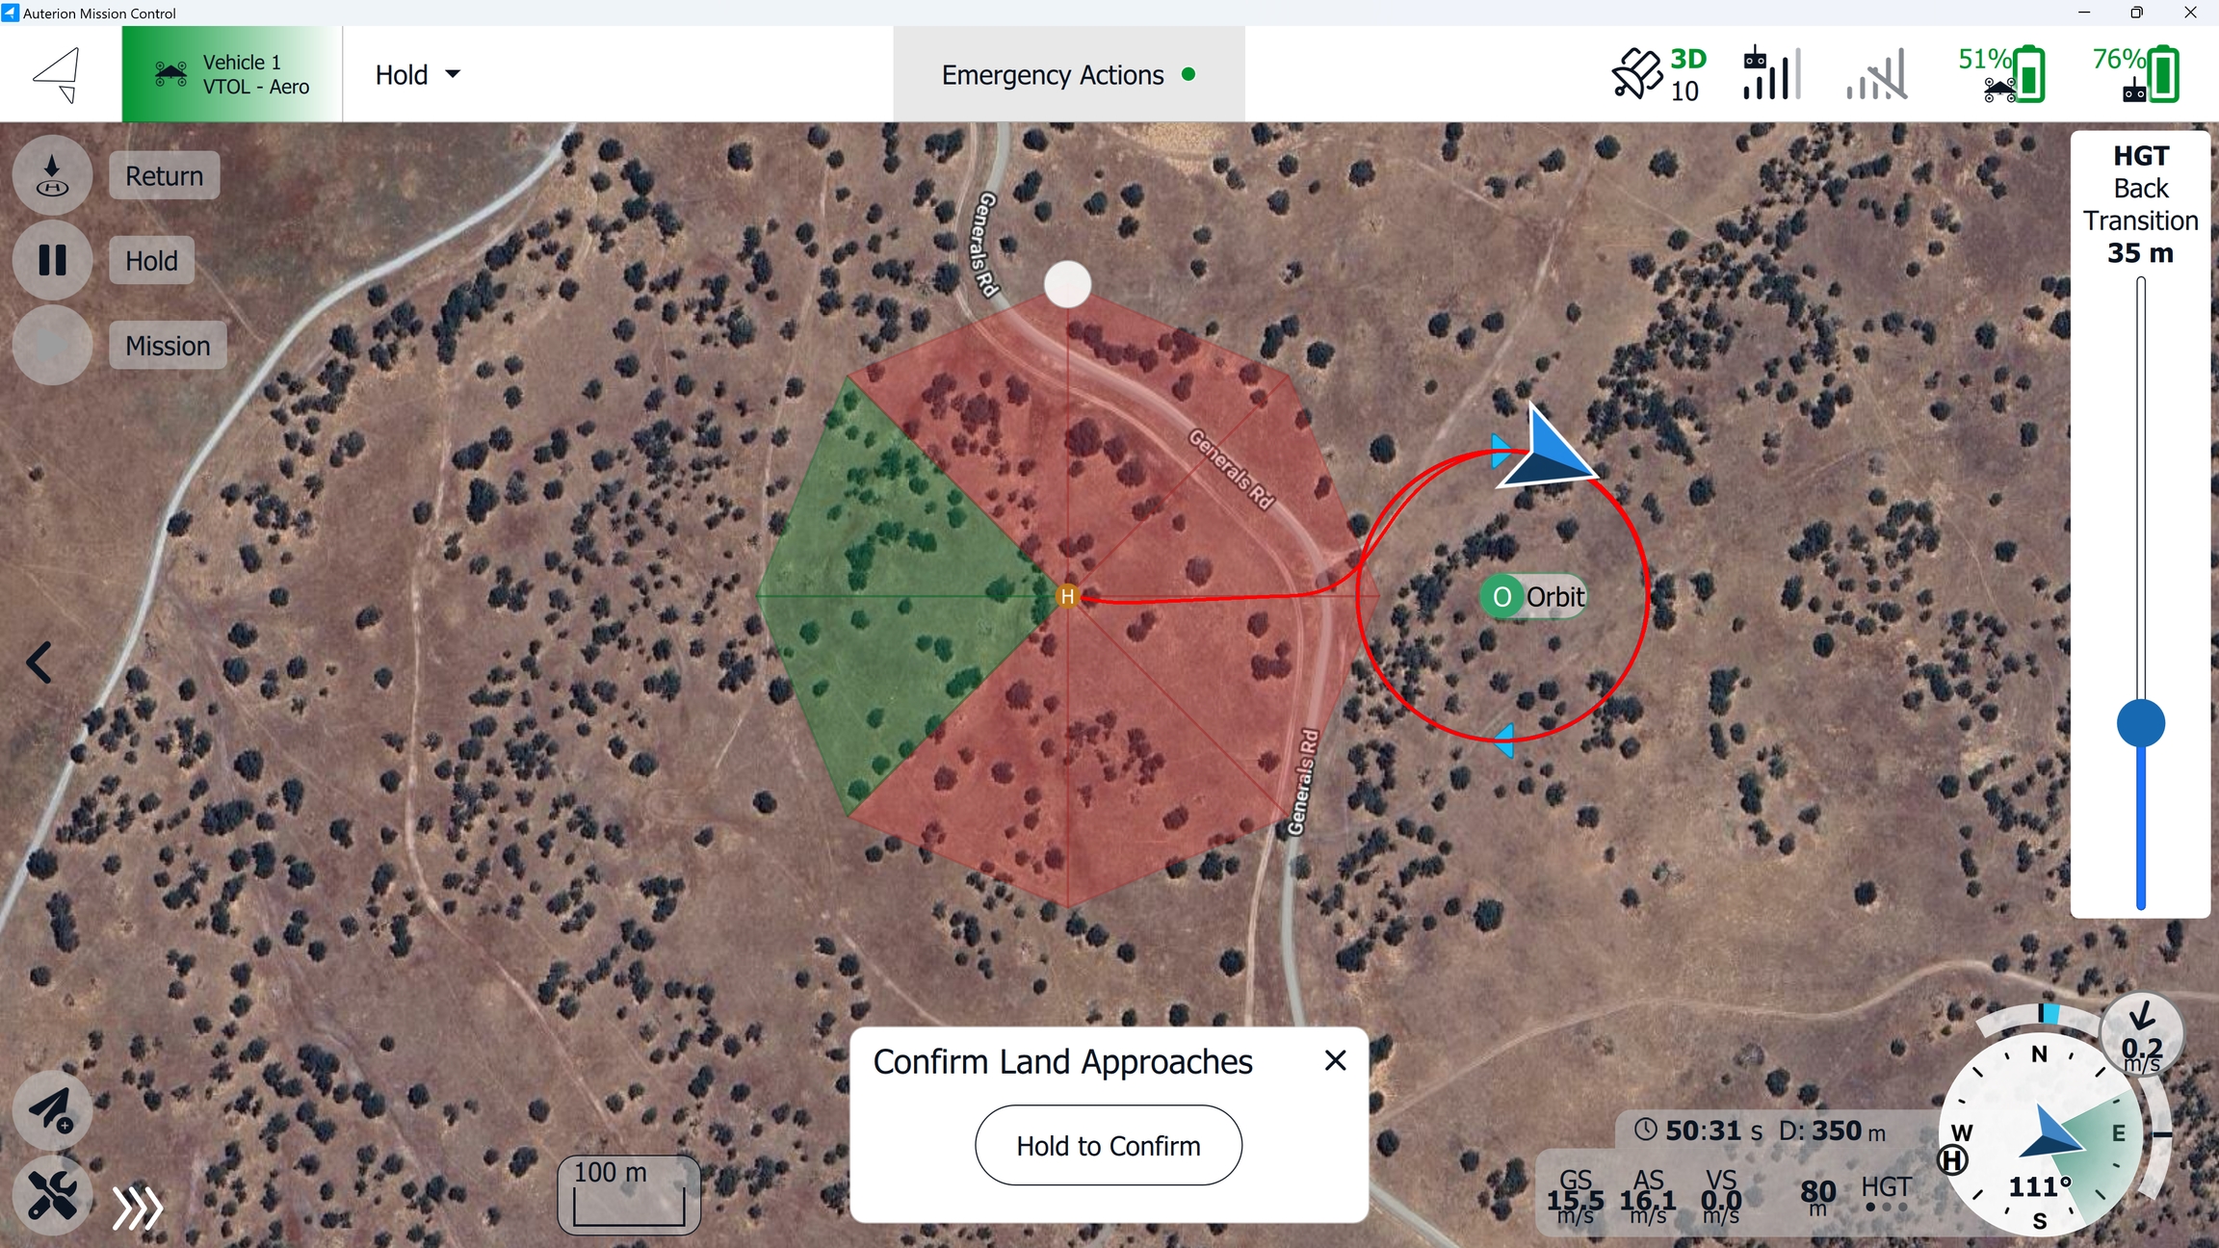Select Vehicle 1 VTOL - Aero tab
The height and width of the screenshot is (1248, 2219).
[232, 74]
